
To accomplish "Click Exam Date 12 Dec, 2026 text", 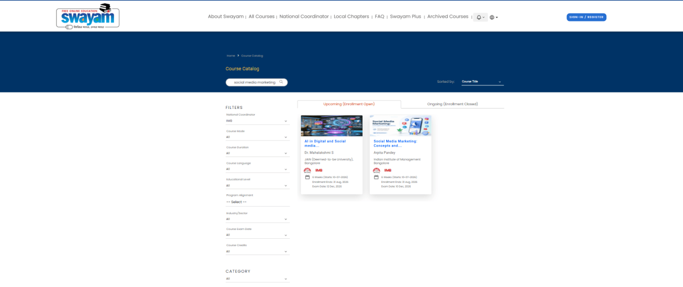I will click(x=327, y=186).
